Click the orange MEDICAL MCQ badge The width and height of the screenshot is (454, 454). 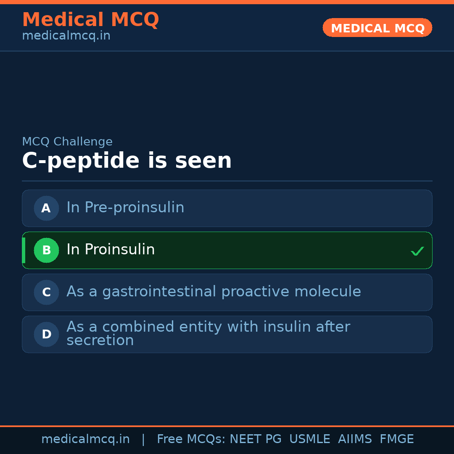click(x=377, y=28)
